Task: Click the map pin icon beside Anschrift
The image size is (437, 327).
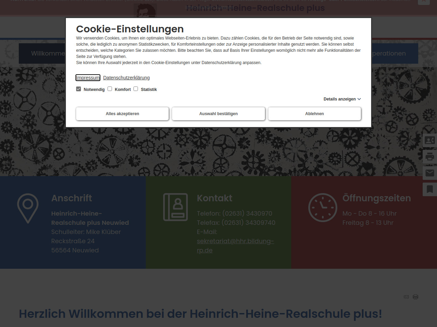Action: pos(28,208)
